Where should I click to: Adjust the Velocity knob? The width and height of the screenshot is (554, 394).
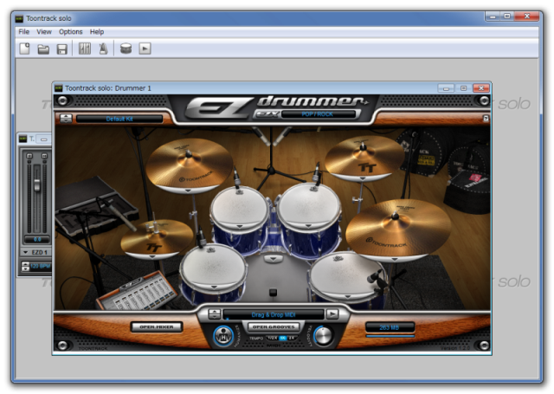click(x=323, y=336)
